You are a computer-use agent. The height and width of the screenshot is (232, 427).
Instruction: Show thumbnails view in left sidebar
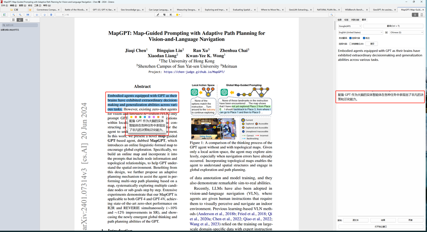point(13,20)
